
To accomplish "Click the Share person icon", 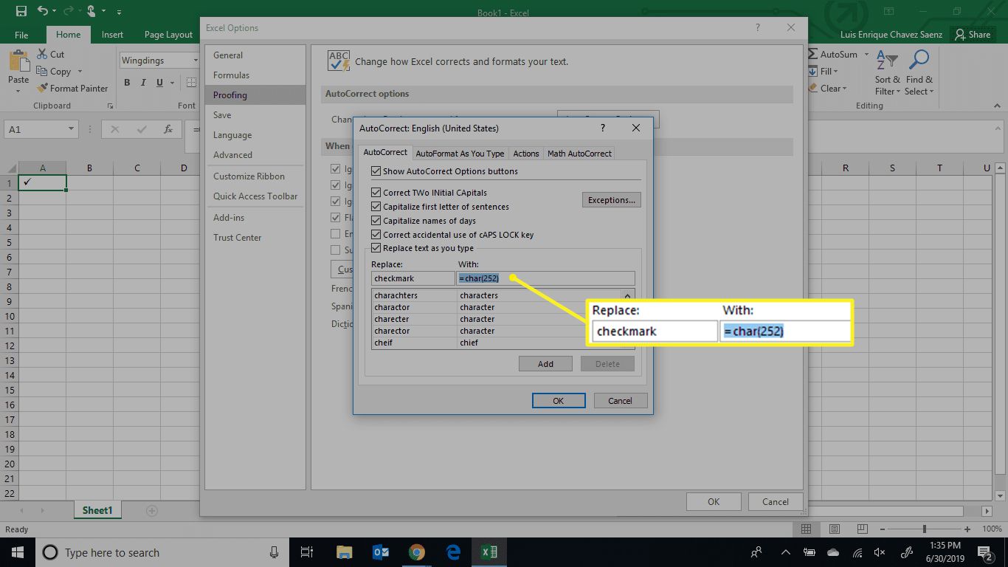I will coord(960,34).
